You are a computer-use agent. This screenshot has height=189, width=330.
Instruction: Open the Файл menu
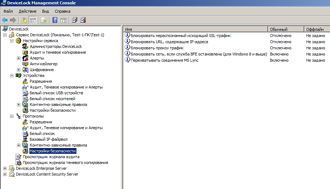coord(8,11)
